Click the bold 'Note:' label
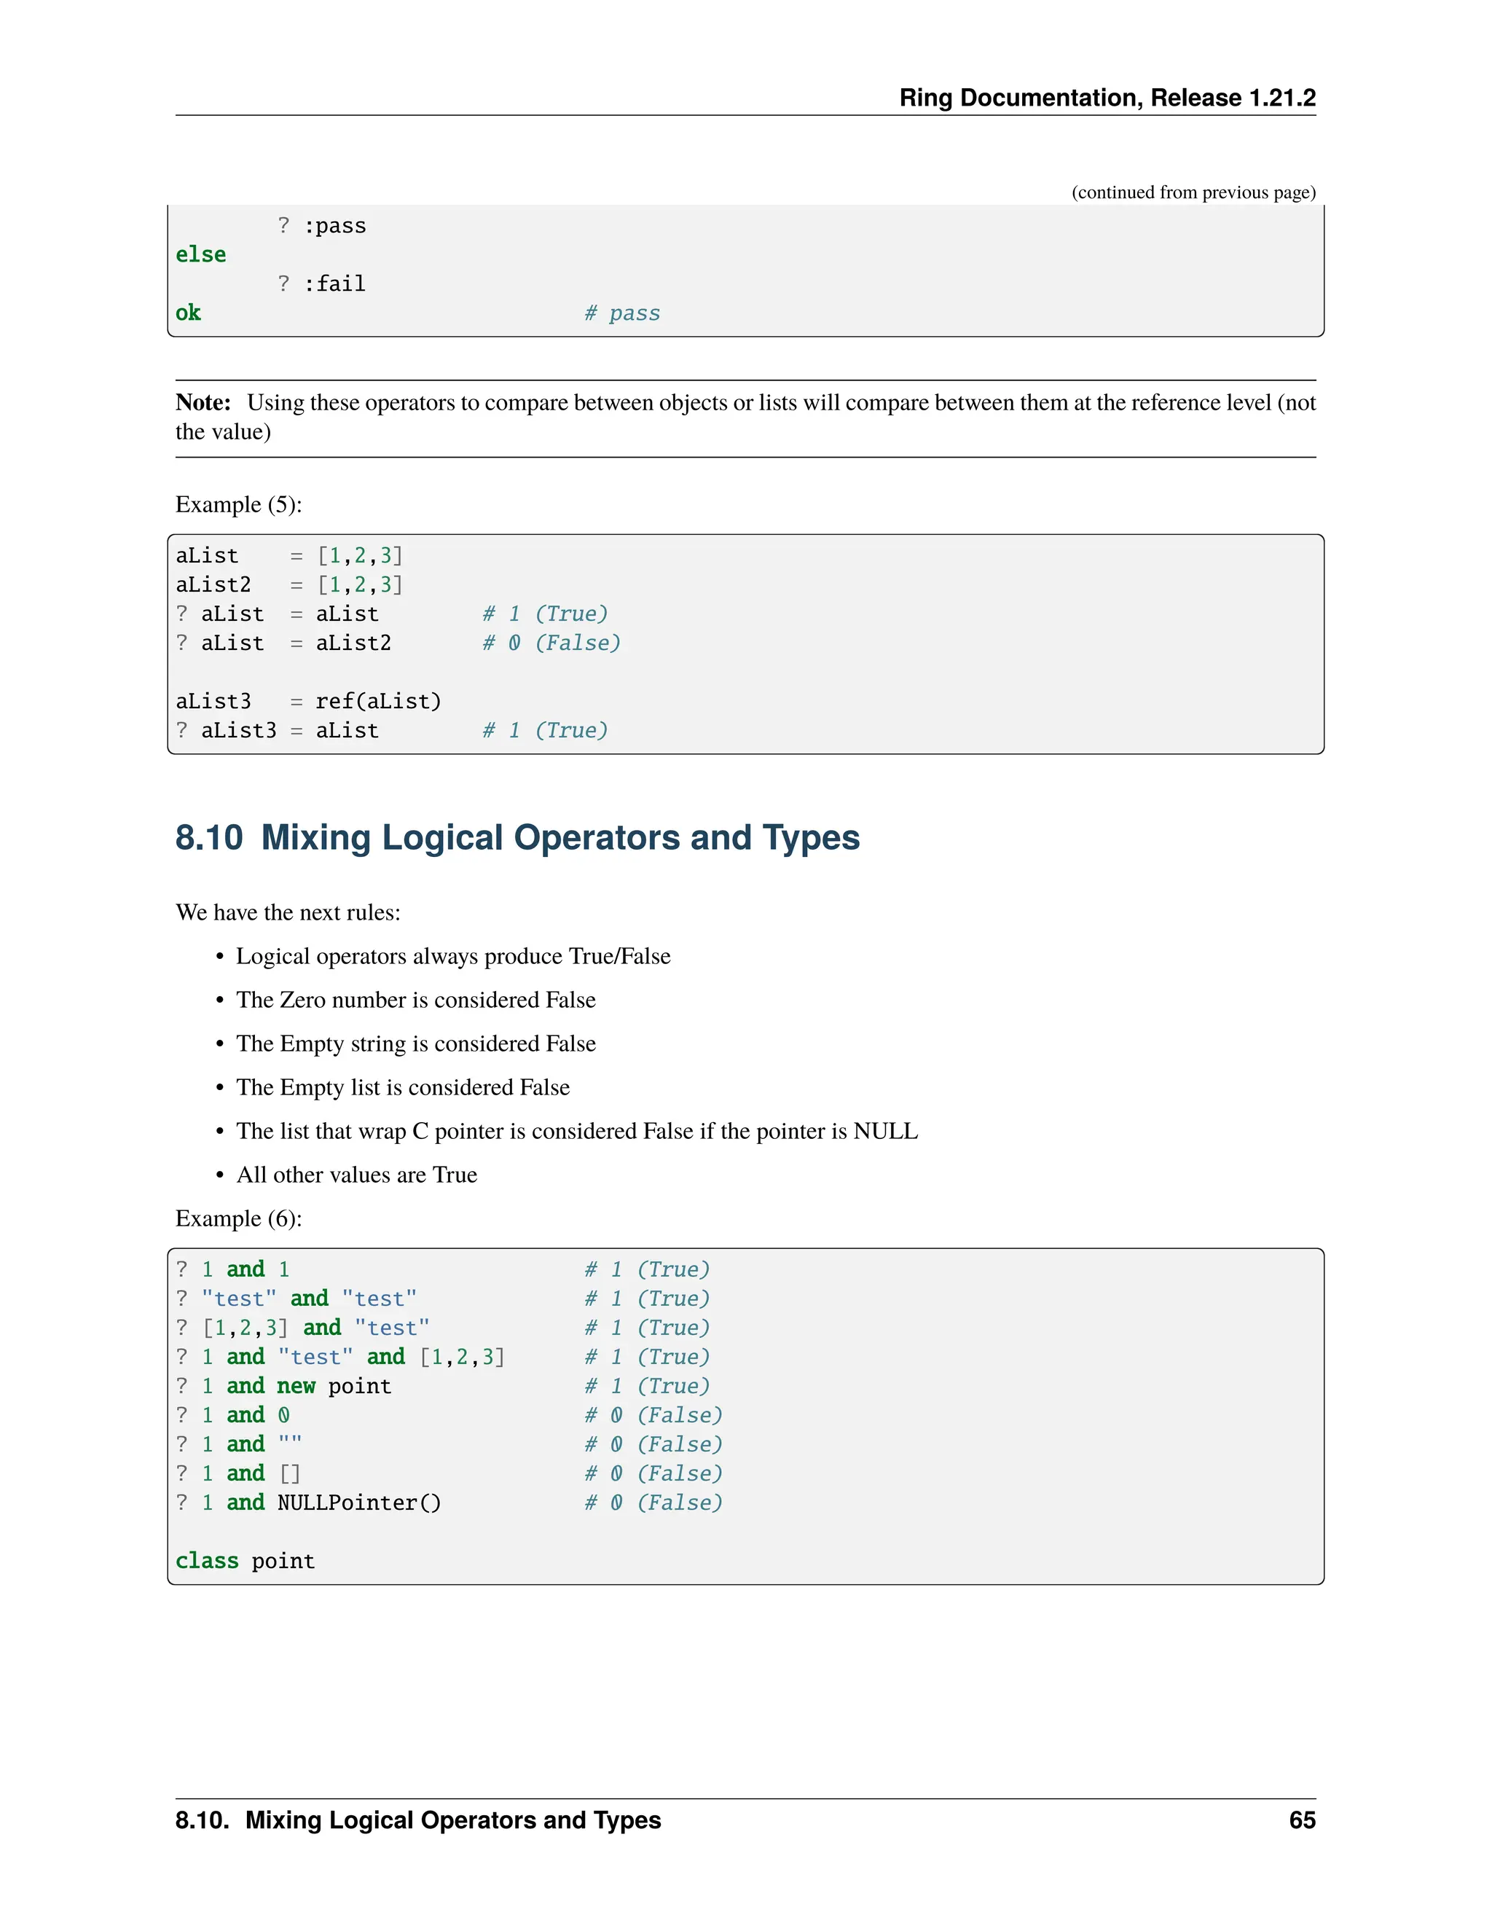The height and width of the screenshot is (1931, 1492). point(203,403)
